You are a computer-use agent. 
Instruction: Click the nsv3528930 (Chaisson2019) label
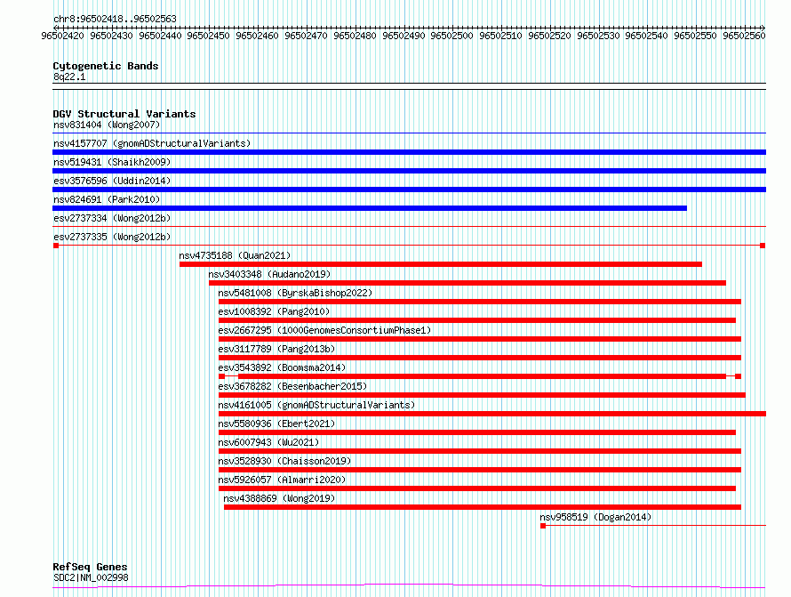[x=284, y=461]
